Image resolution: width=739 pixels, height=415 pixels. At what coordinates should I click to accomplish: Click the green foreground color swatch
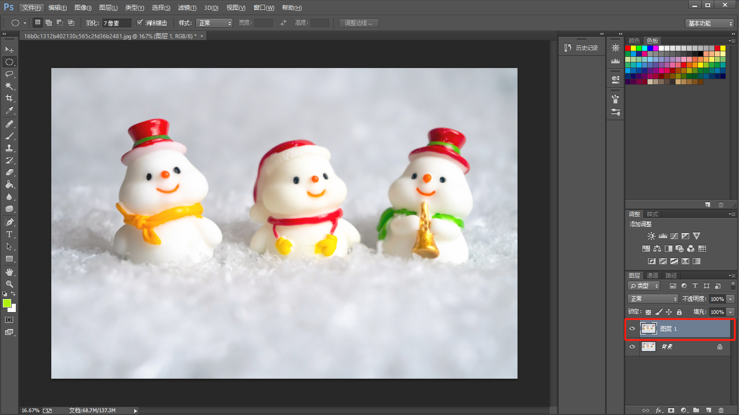coord(7,303)
